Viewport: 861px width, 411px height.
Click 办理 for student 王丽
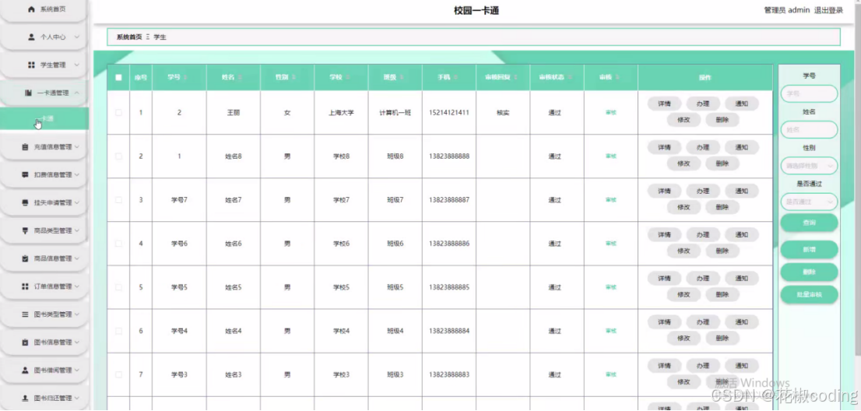click(703, 104)
